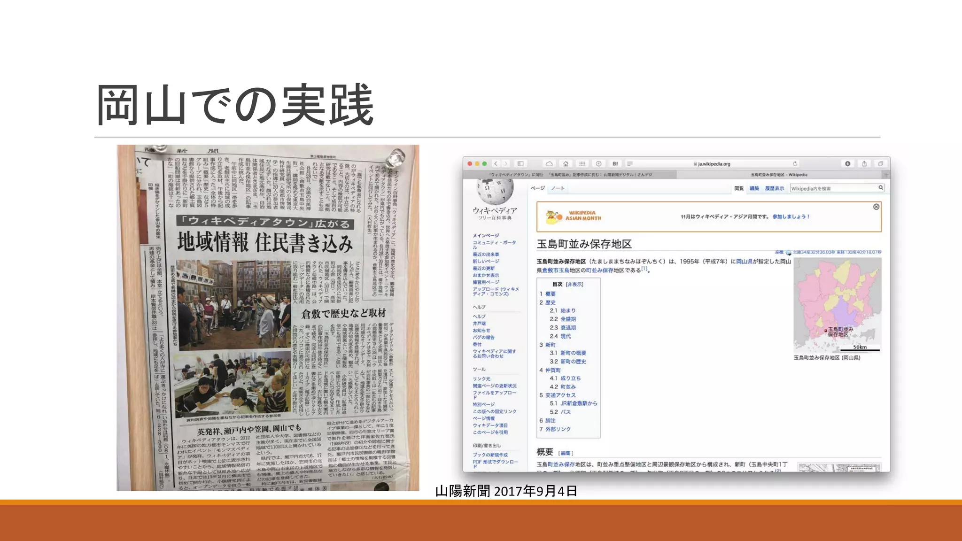The width and height of the screenshot is (962, 541).
Task: Click the Hatena B! bookmark icon
Action: [x=615, y=163]
